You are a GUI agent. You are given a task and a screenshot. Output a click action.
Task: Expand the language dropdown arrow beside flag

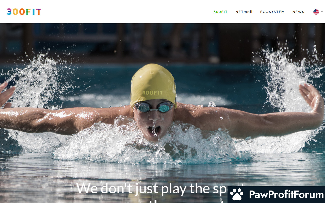click(322, 12)
